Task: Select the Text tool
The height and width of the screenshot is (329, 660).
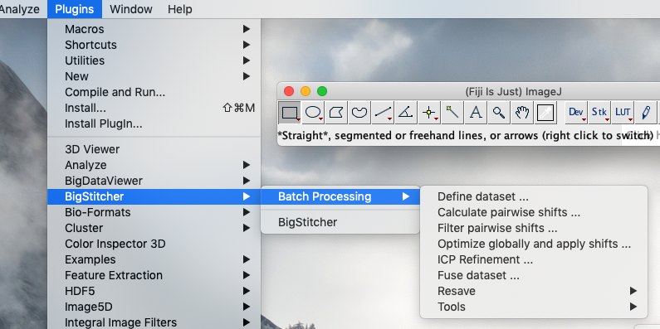Action: coord(476,113)
